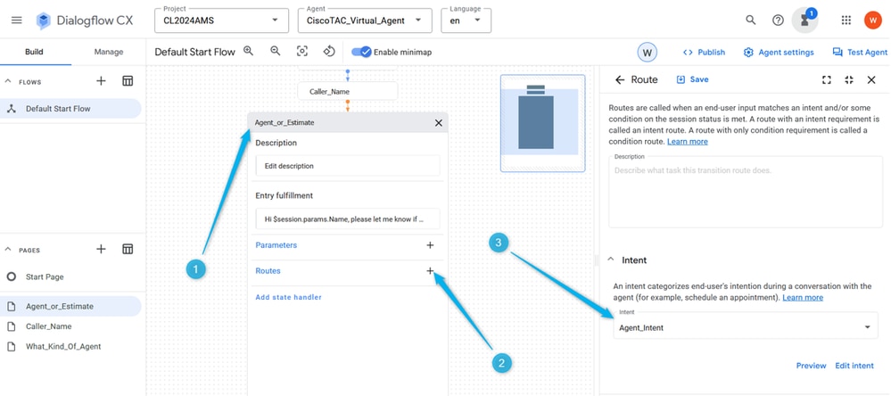The image size is (891, 396).
Task: Add a new flow with plus icon
Action: (x=101, y=81)
